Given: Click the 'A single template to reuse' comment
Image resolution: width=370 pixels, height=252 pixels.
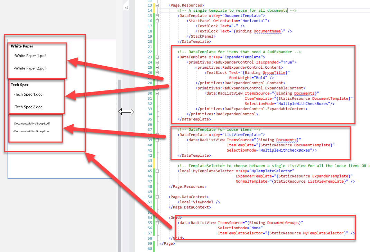Looking at the screenshot, I should (237, 10).
